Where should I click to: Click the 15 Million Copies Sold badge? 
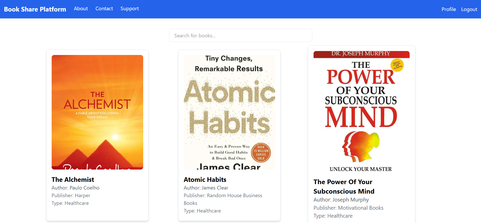[x=261, y=153]
